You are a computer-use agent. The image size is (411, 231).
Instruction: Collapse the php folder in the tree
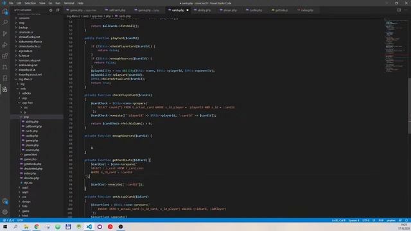point(26,117)
